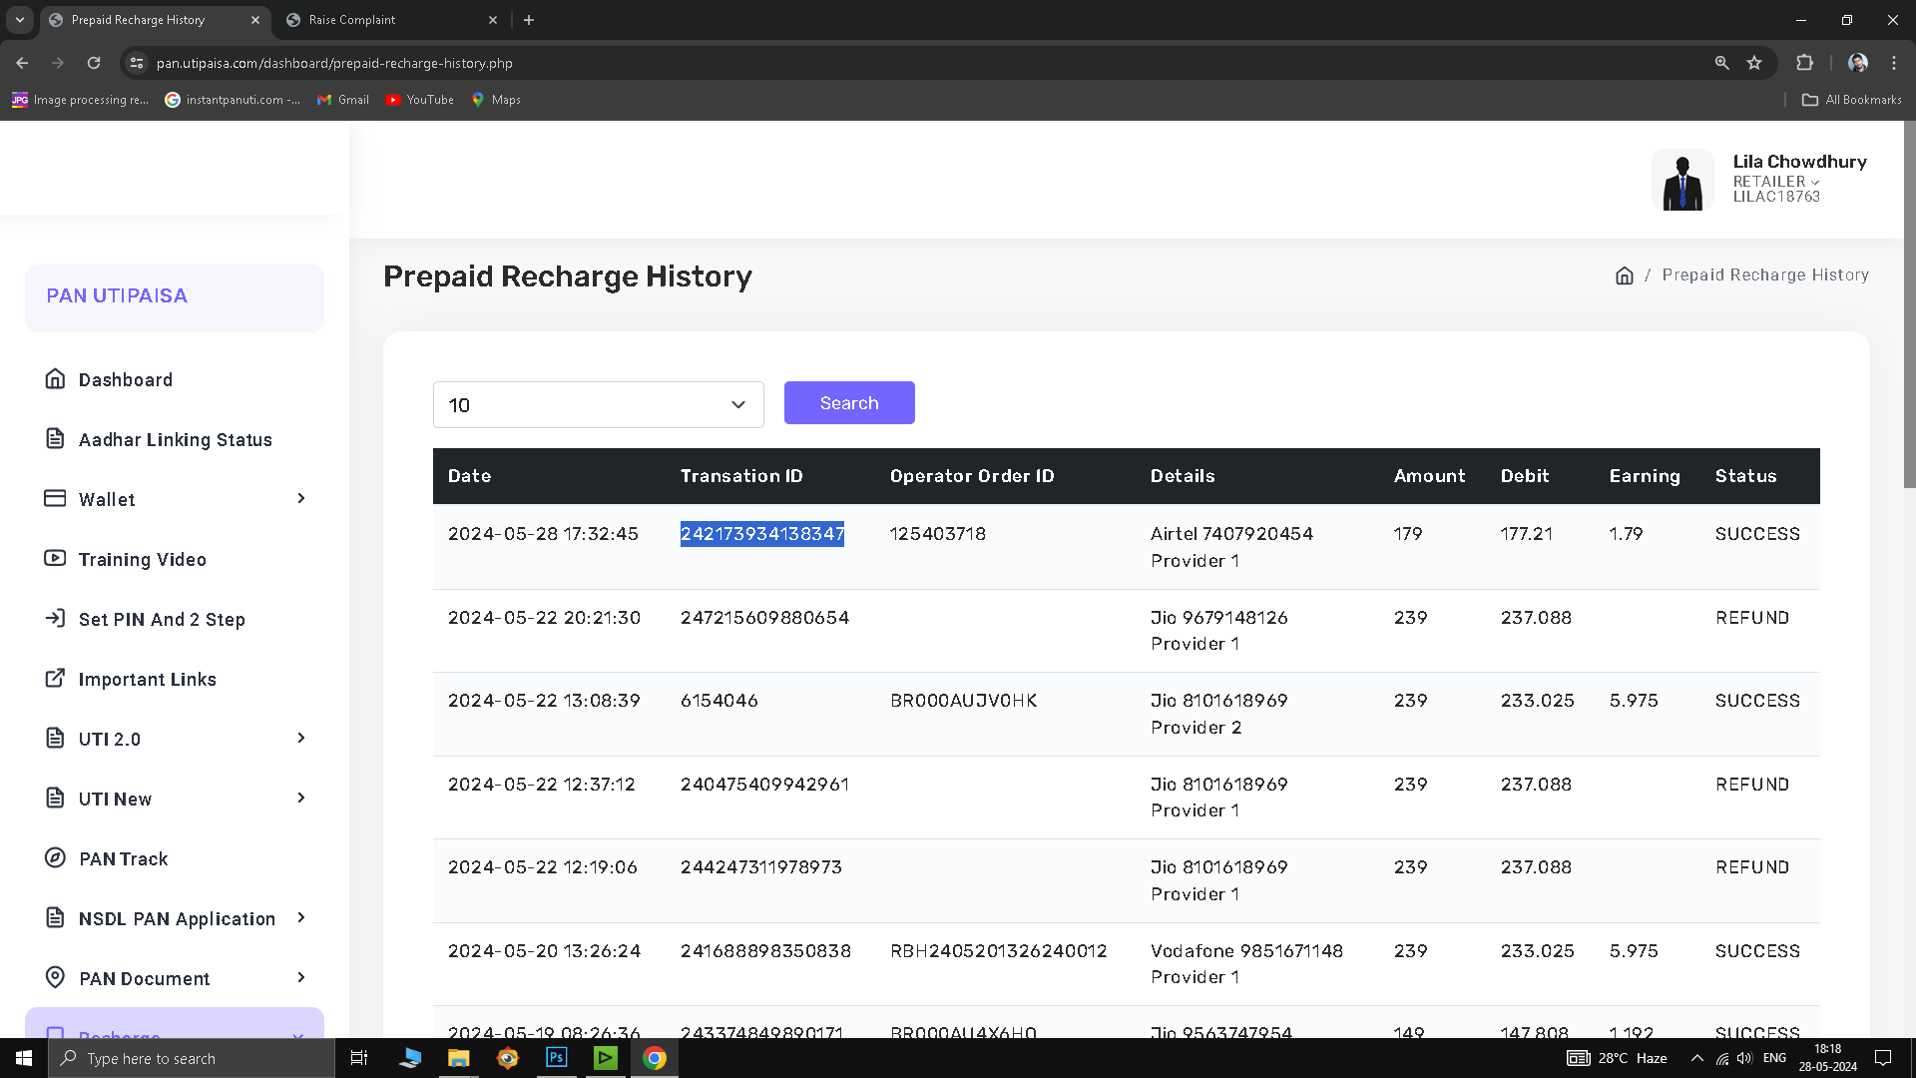Click the Aadhar Linking Status document icon
Screen dimensions: 1916x1078
[x=55, y=439]
